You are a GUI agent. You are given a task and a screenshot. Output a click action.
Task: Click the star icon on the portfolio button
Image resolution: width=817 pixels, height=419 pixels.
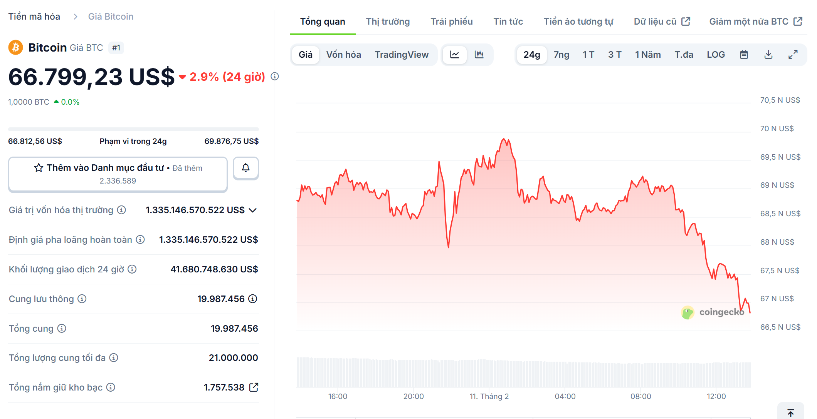click(x=38, y=168)
